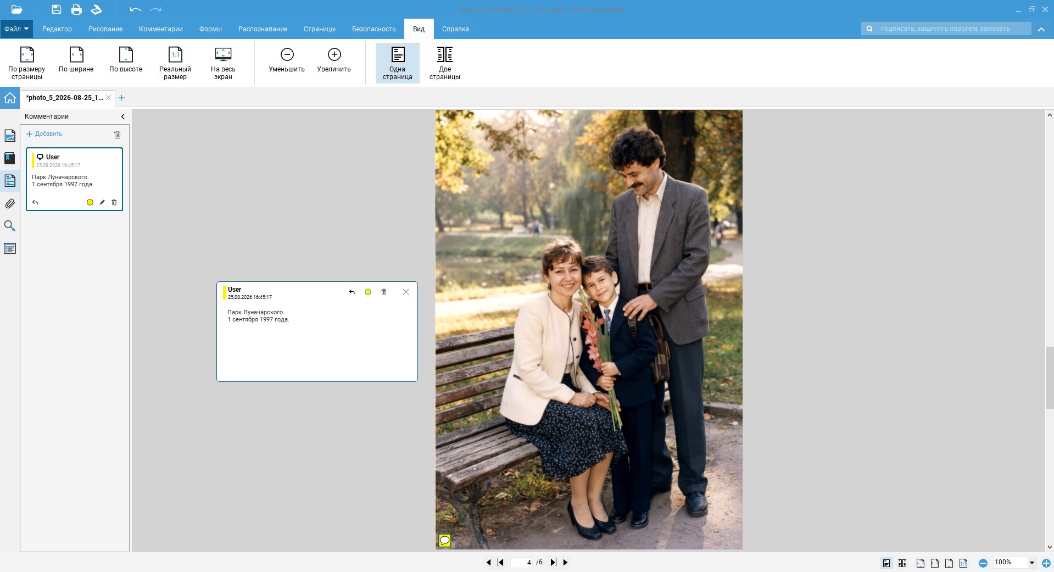This screenshot has width=1054, height=572.
Task: Undo the last action
Action: pos(135,9)
